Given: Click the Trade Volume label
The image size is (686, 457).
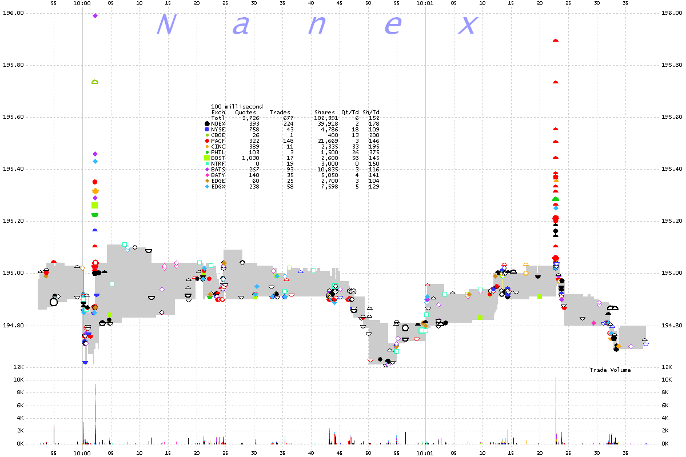Looking at the screenshot, I should click(x=610, y=370).
